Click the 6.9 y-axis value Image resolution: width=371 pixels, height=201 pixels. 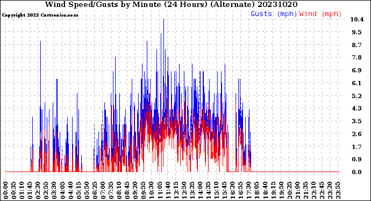[x=357, y=70]
